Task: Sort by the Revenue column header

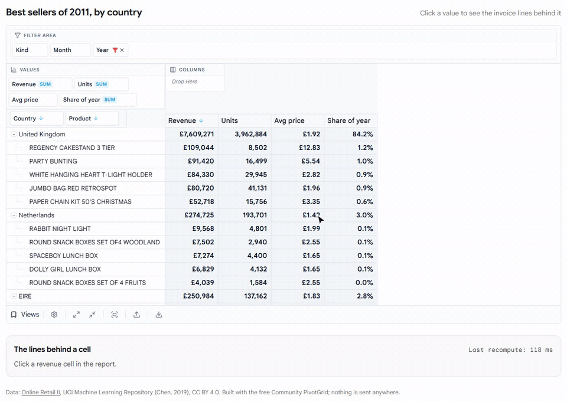Action: 191,121
